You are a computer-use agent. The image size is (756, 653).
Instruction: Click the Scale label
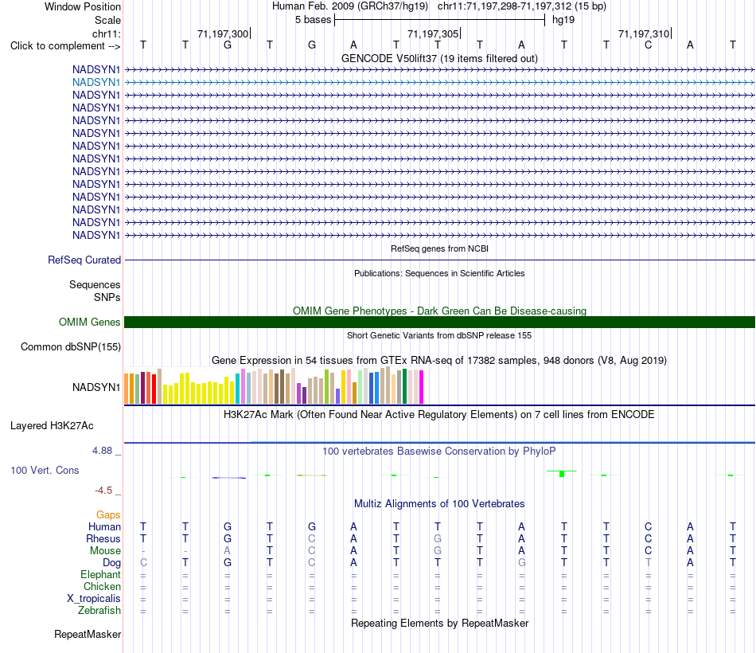pos(107,20)
